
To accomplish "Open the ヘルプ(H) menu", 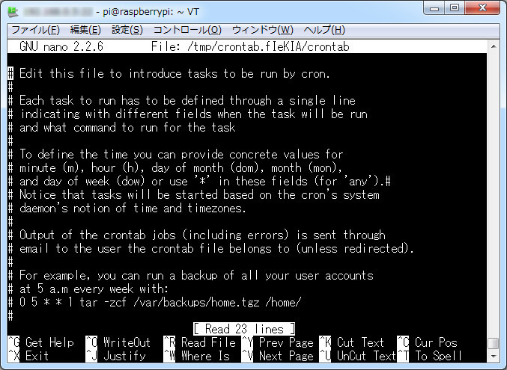I will [x=324, y=30].
